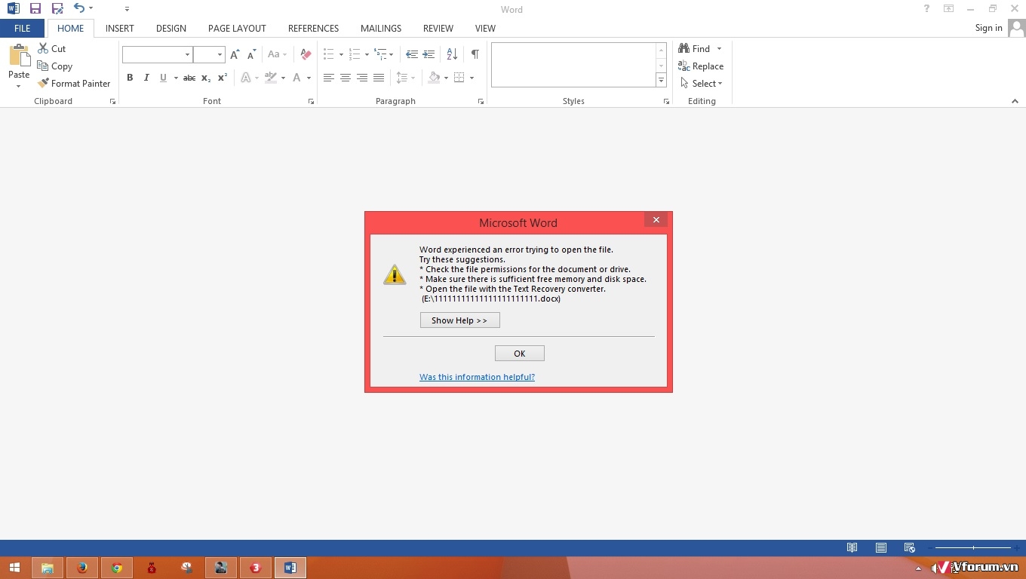
Task: Click the Align Right icon
Action: [x=362, y=78]
